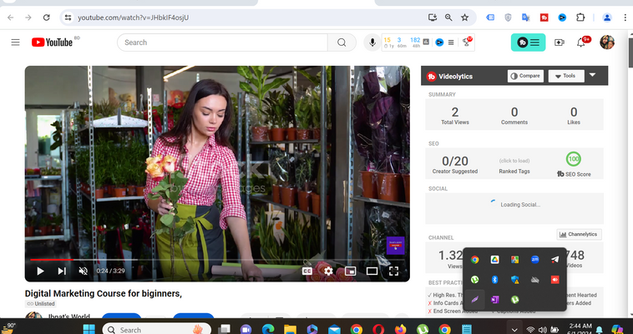
Task: Switch to miniplayer mode
Action: [x=351, y=271]
